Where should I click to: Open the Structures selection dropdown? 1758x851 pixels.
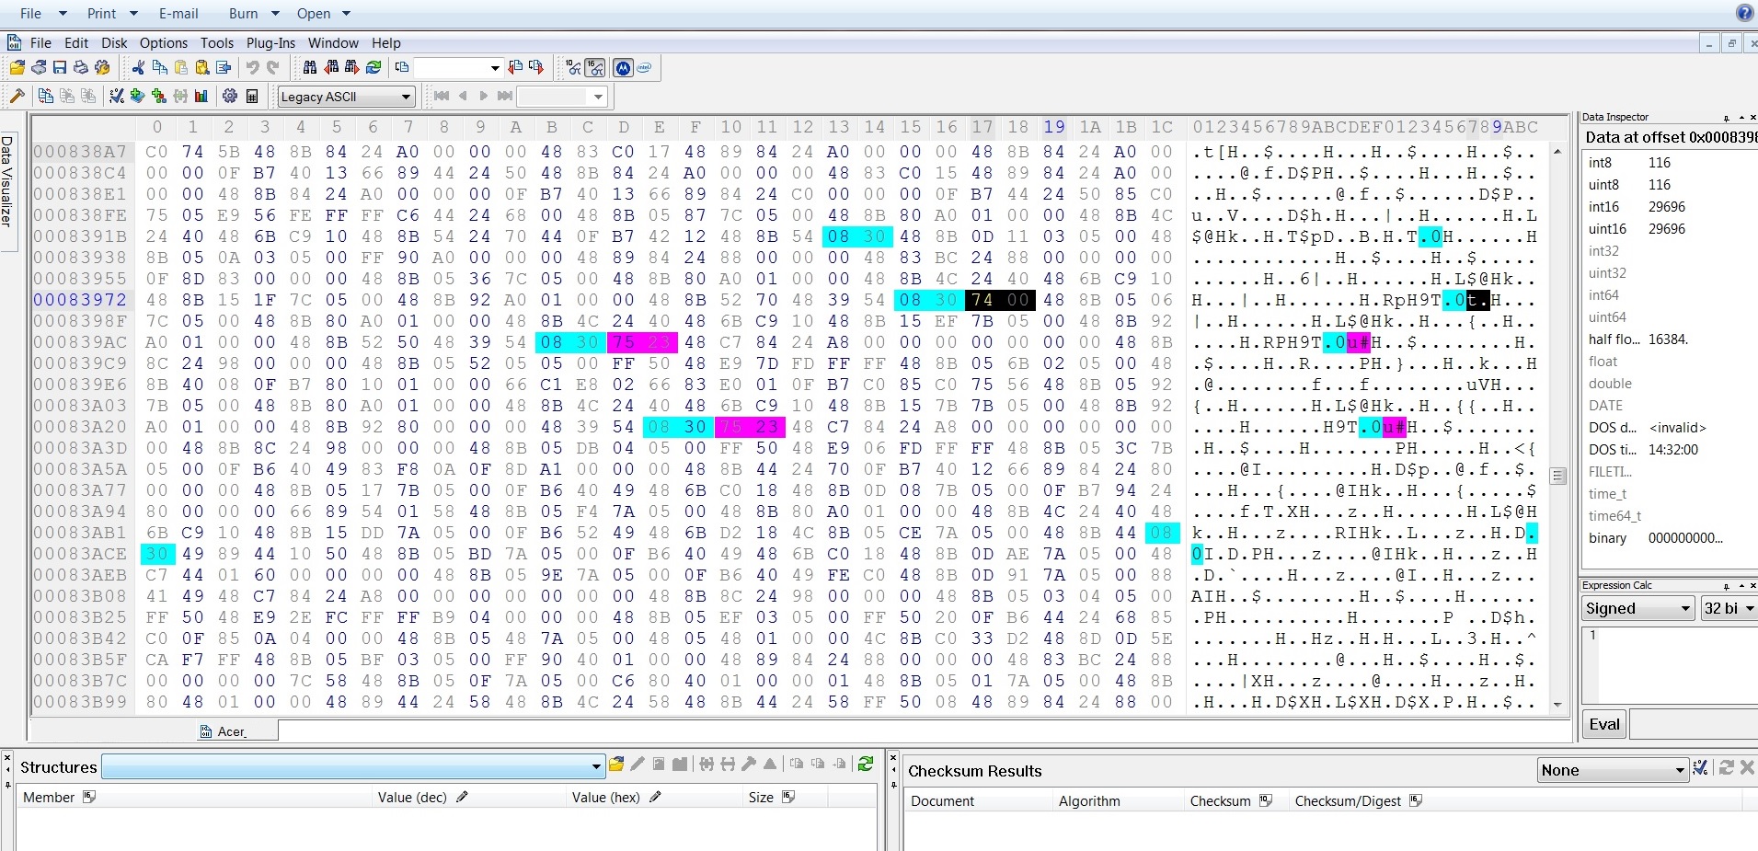point(596,766)
